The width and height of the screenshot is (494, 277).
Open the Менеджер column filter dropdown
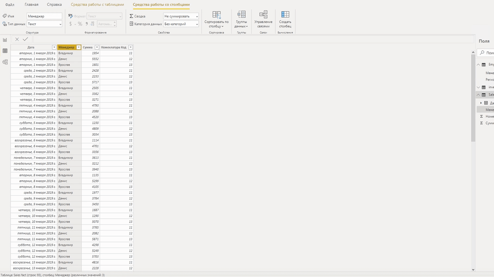point(79,47)
